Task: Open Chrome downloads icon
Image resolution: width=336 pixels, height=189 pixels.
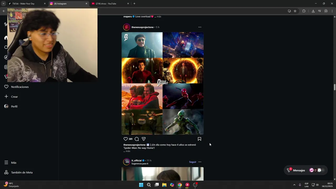Action: [313, 11]
